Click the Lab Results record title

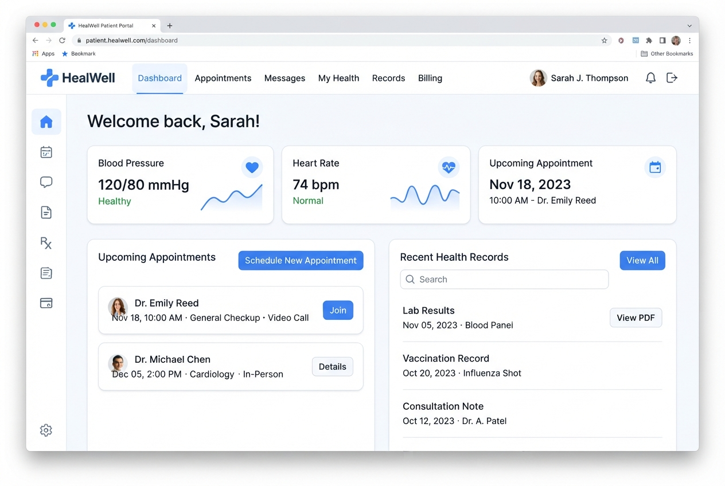(428, 311)
